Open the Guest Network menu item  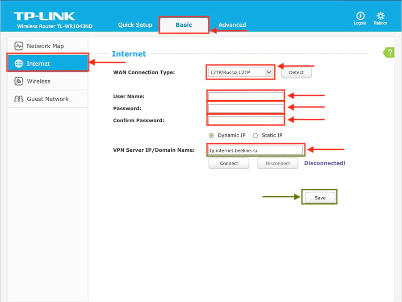coord(48,99)
